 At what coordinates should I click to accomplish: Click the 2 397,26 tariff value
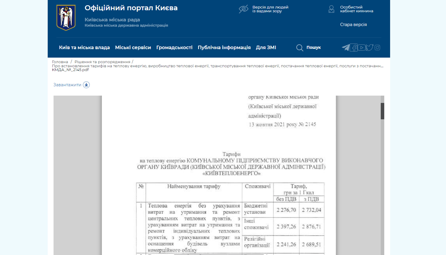tap(286, 227)
